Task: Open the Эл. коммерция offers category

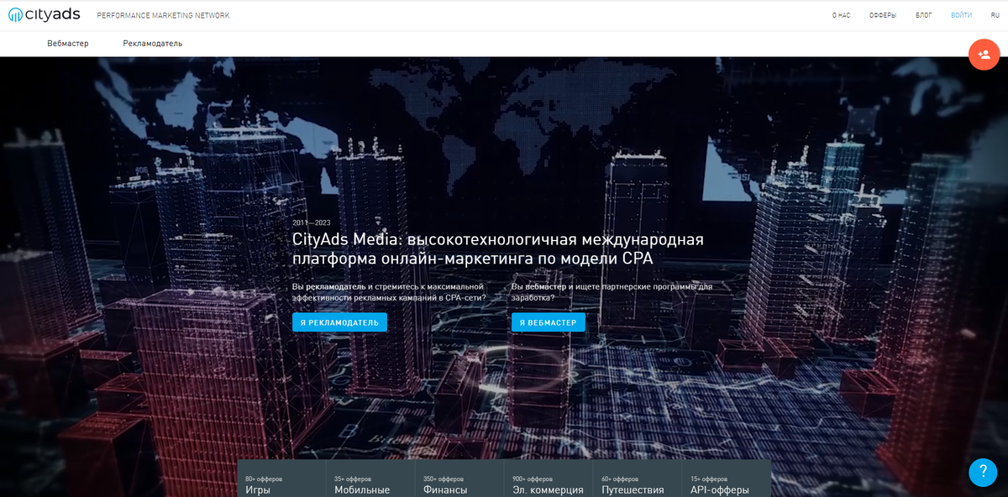Action: (x=549, y=488)
